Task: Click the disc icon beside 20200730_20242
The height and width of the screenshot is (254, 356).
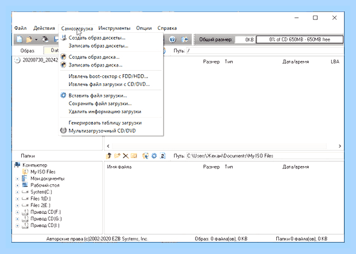Action: click(x=17, y=60)
